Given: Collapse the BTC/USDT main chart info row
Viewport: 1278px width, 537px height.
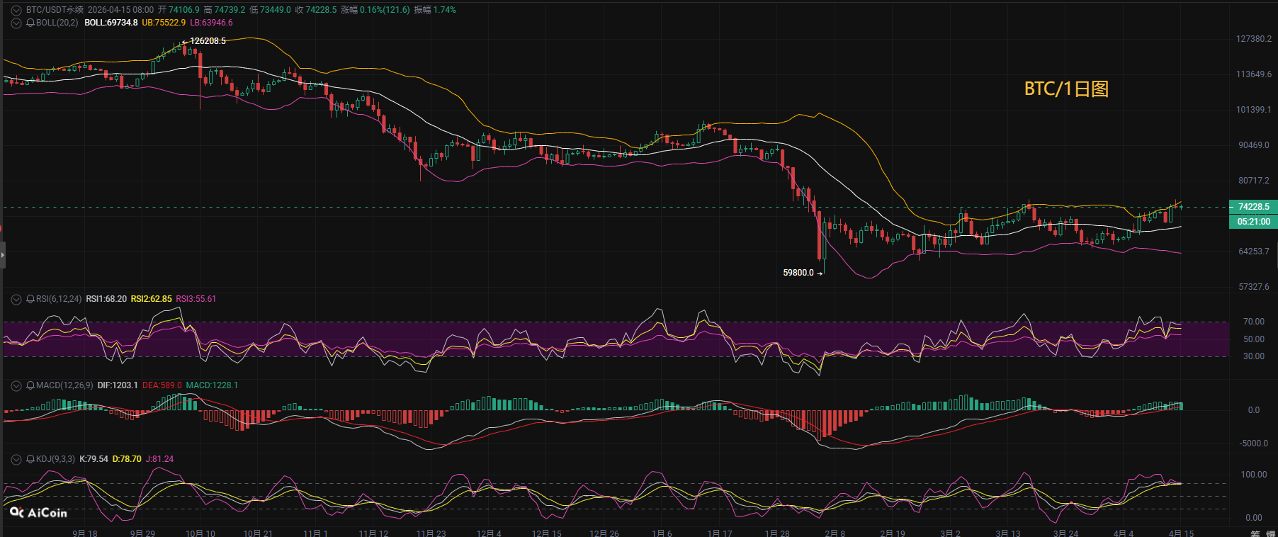Looking at the screenshot, I should [x=16, y=10].
